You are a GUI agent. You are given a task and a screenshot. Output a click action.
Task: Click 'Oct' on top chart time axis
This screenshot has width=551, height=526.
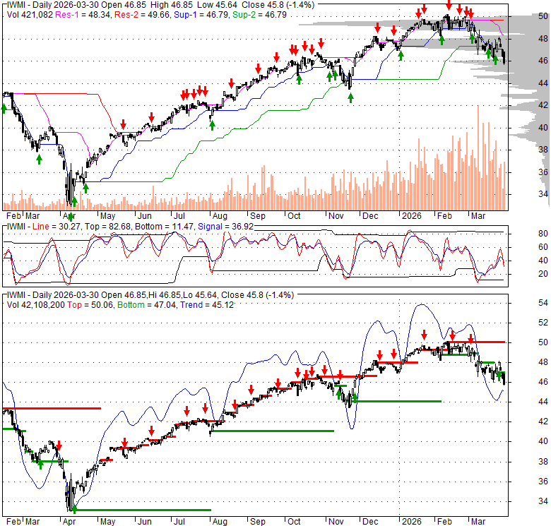tap(294, 216)
